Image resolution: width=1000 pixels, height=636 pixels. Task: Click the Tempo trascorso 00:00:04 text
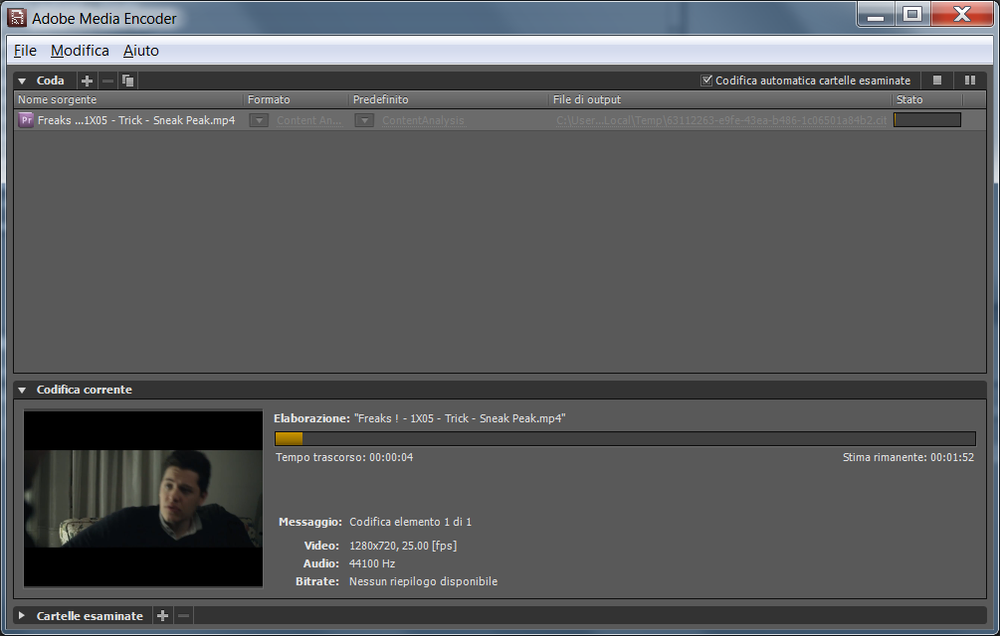344,457
